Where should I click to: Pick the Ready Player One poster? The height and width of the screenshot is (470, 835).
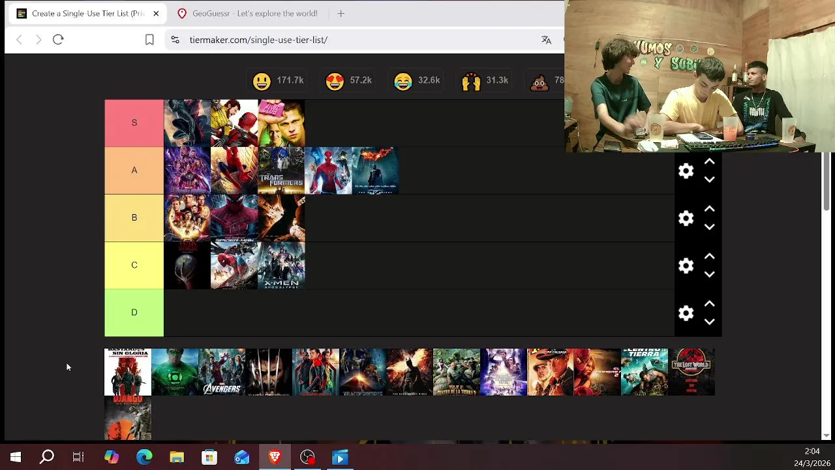[x=504, y=372]
